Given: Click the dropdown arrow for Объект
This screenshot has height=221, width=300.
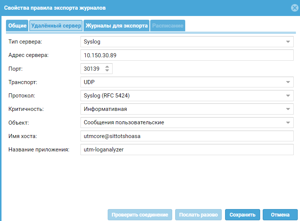Looking at the screenshot, I should [x=288, y=122].
